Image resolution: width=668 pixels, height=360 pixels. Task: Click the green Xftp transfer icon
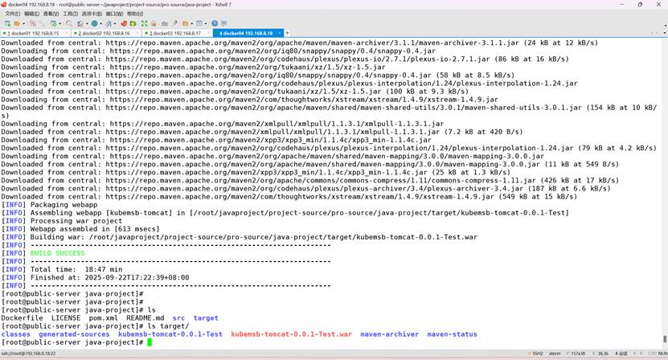(x=133, y=23)
